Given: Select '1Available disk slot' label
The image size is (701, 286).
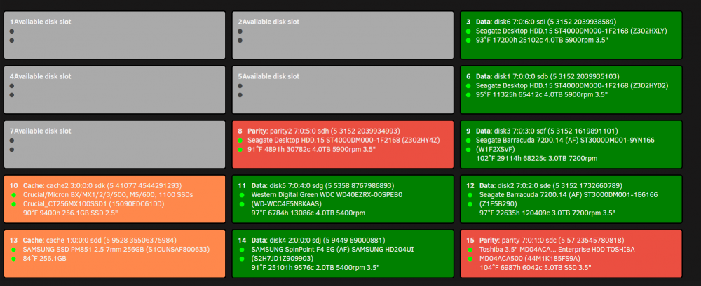Looking at the screenshot, I should point(40,22).
